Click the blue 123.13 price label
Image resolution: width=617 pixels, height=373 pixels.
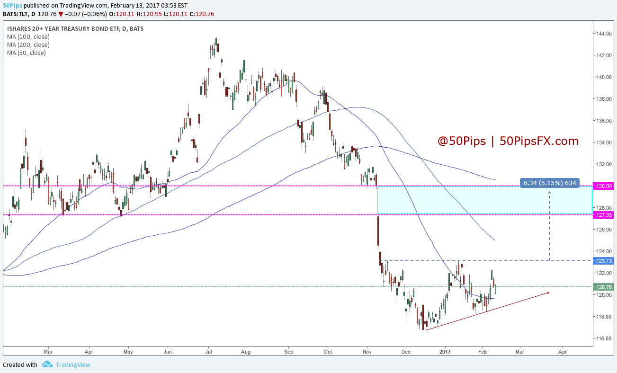point(603,261)
